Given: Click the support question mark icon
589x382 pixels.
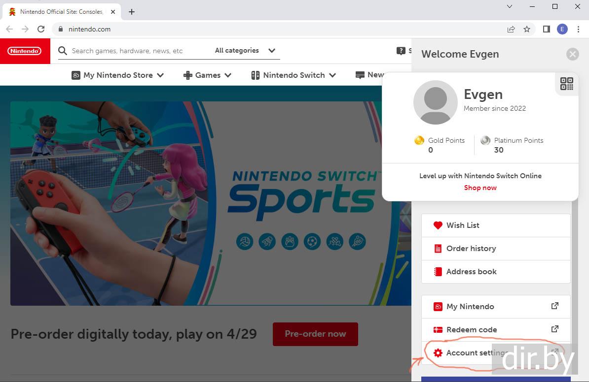Looking at the screenshot, I should click(x=401, y=51).
